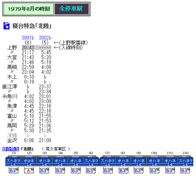Select car 10 オハネ14 train car icon
This screenshot has width=196, height=176.
(x=154, y=161)
